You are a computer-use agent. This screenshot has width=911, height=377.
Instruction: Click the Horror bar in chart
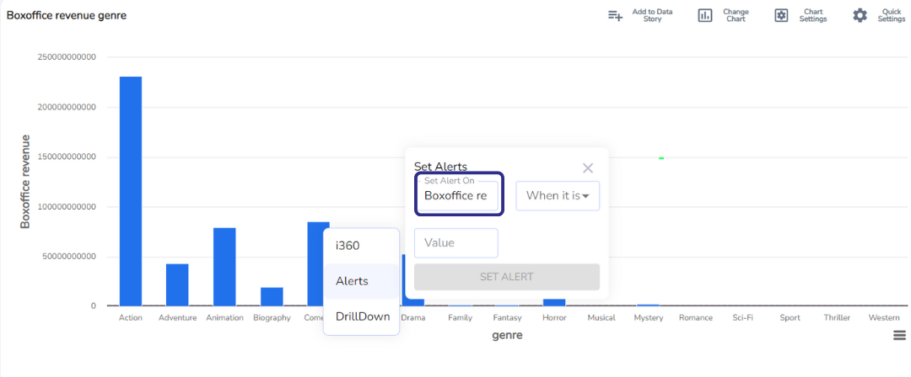[x=554, y=302]
